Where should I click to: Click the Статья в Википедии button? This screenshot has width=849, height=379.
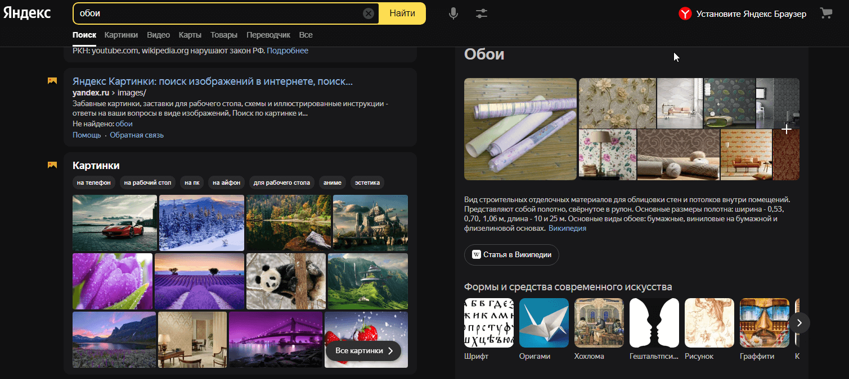coord(511,255)
